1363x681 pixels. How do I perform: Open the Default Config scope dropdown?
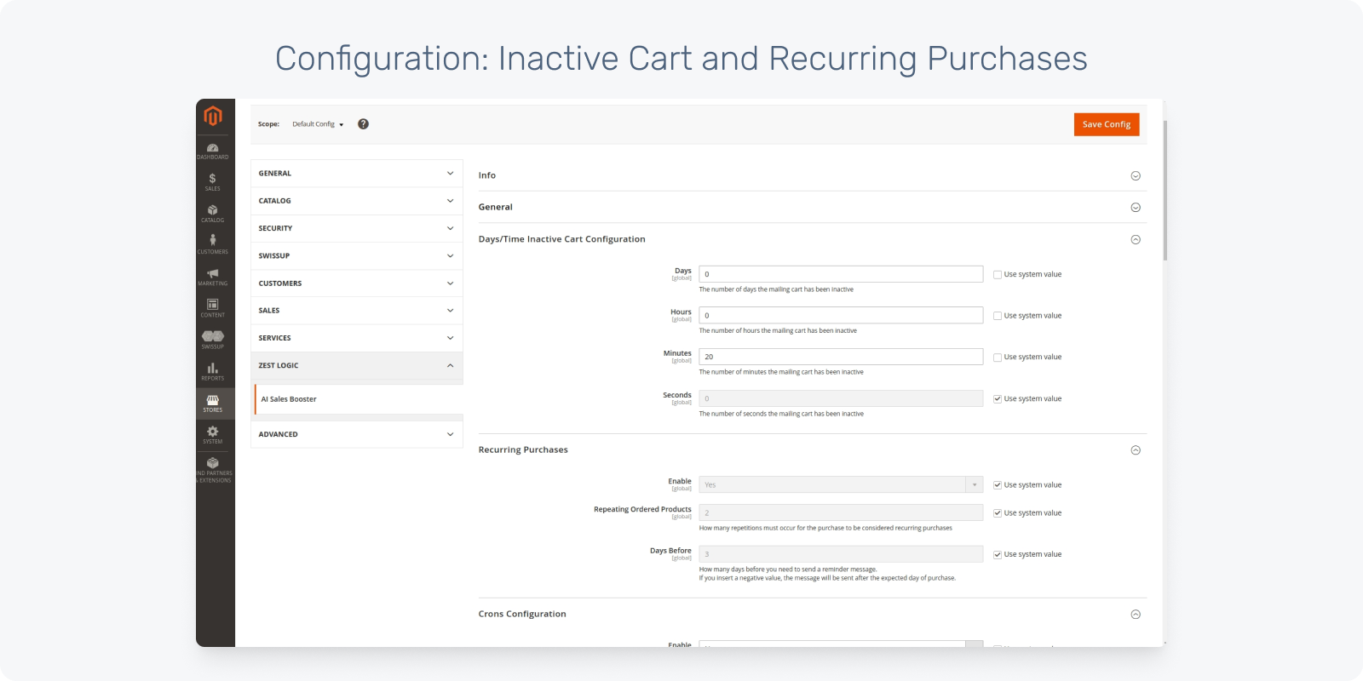[x=317, y=124]
